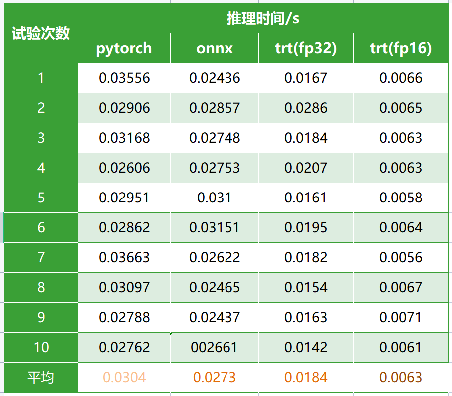Click the pytorch average 0.0304

(124, 377)
